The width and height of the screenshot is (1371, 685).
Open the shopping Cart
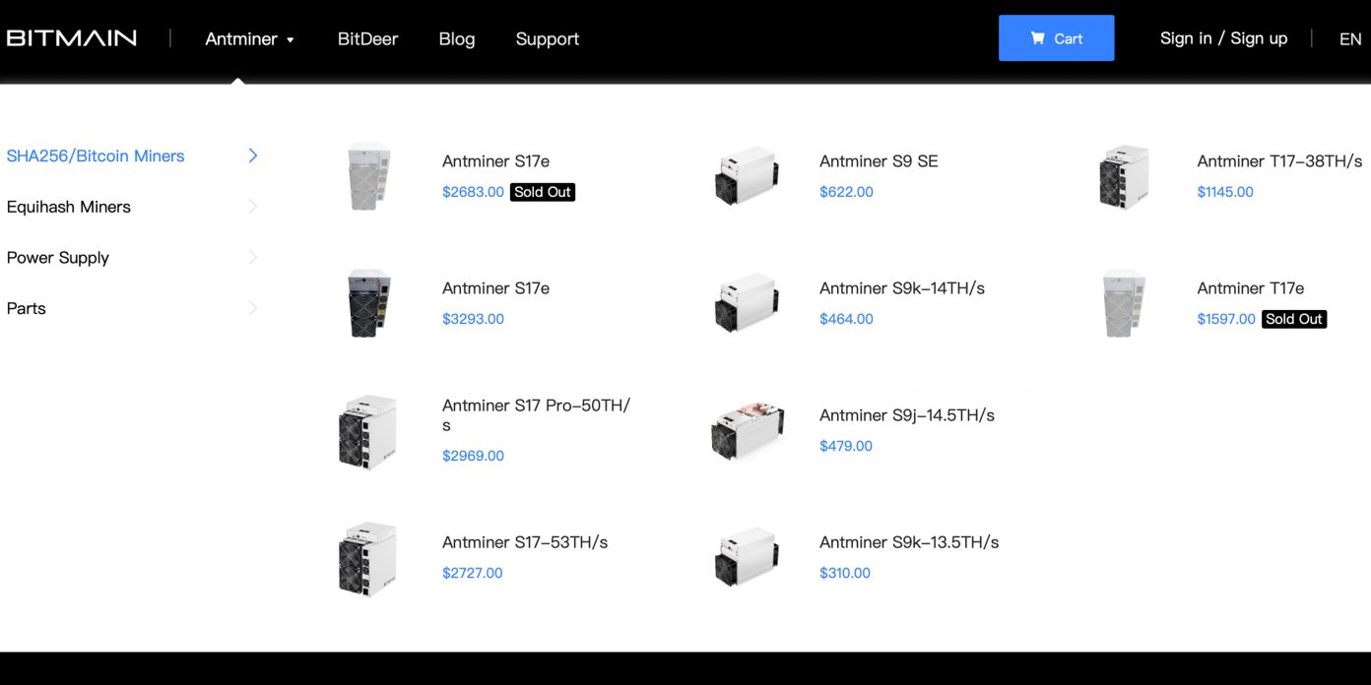[1056, 38]
